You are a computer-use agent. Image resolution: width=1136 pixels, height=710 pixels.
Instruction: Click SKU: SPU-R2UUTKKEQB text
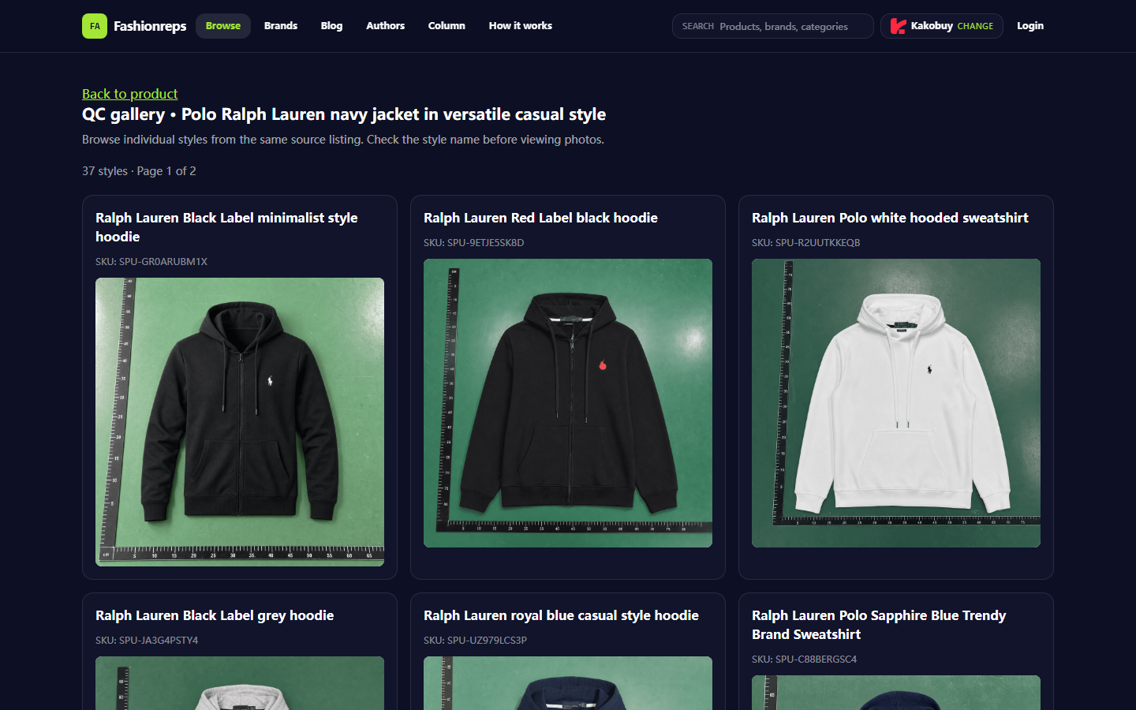806,242
